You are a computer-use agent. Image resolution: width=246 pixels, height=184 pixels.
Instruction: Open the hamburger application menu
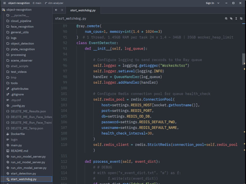click(4, 3)
